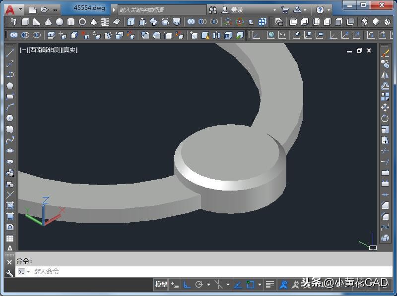Toggle polar tracking in status bar
This screenshot has height=296, width=397.
pyautogui.click(x=199, y=285)
